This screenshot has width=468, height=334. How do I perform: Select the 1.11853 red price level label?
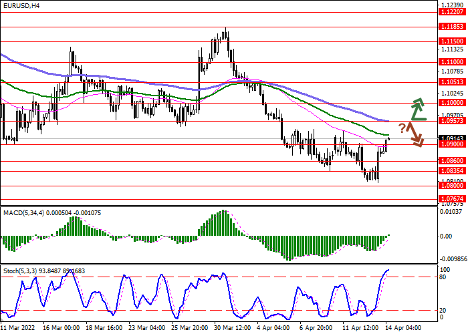pos(453,27)
